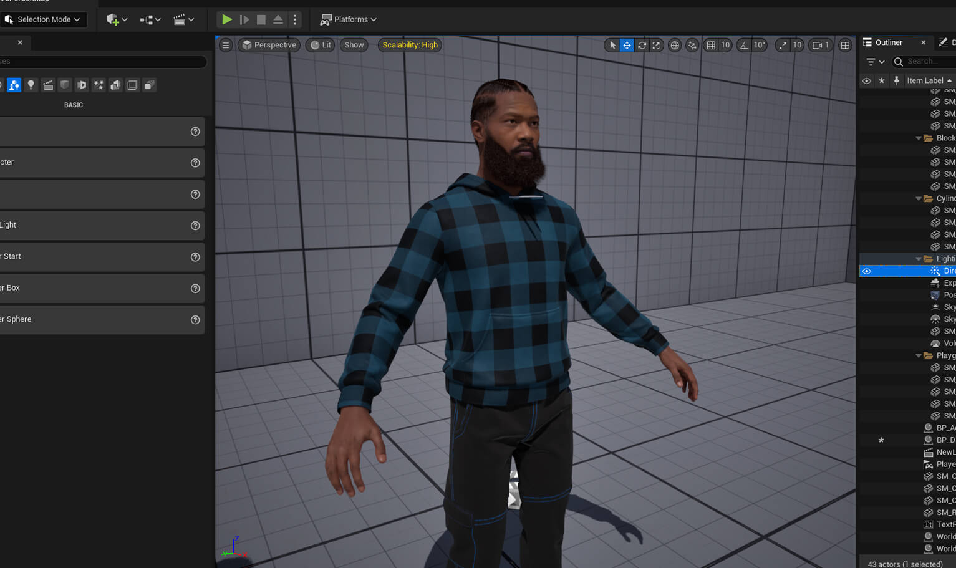Open the Selection Mode dropdown
Viewport: 956px width, 568px height.
tap(44, 19)
